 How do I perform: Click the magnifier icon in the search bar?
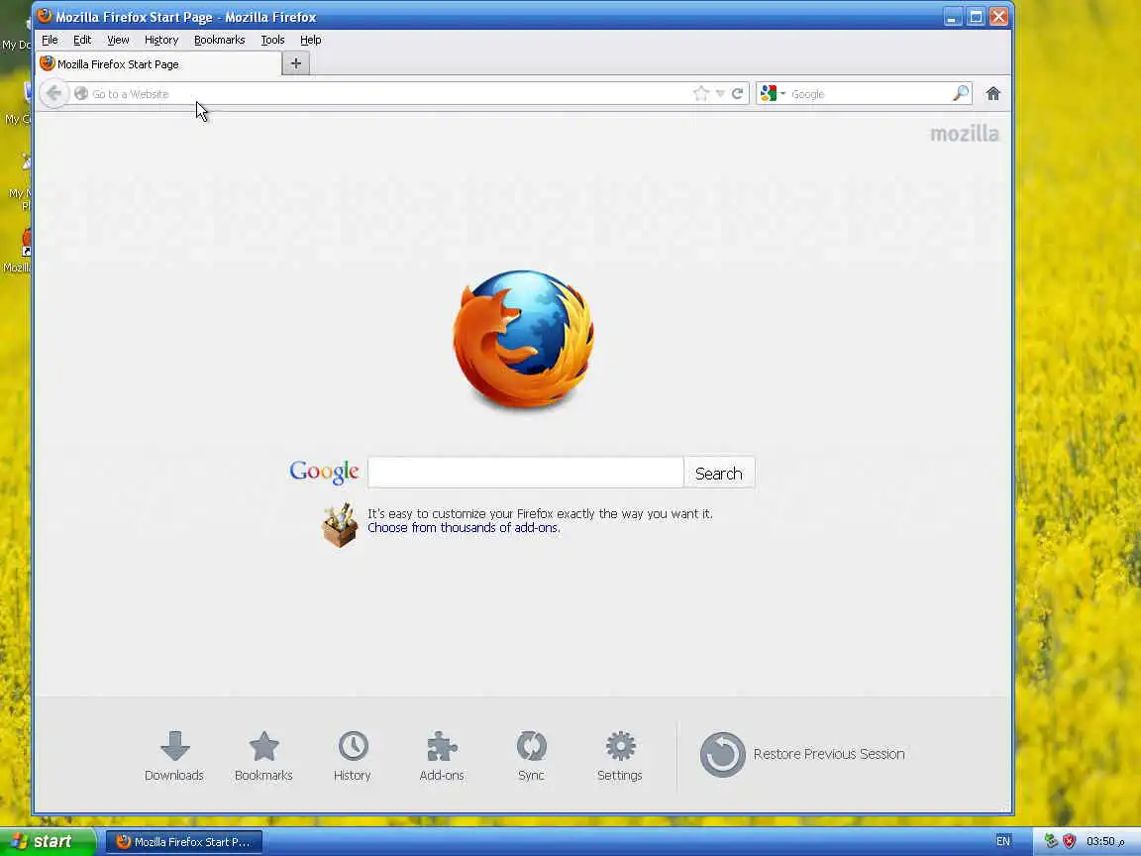962,93
